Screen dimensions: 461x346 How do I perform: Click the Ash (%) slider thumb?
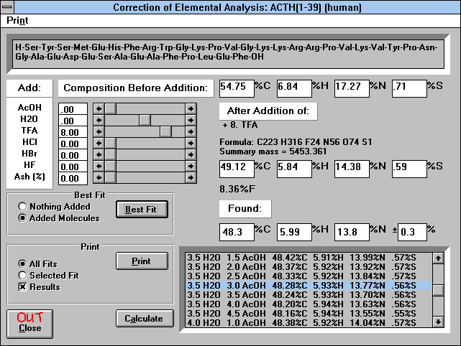(x=111, y=177)
